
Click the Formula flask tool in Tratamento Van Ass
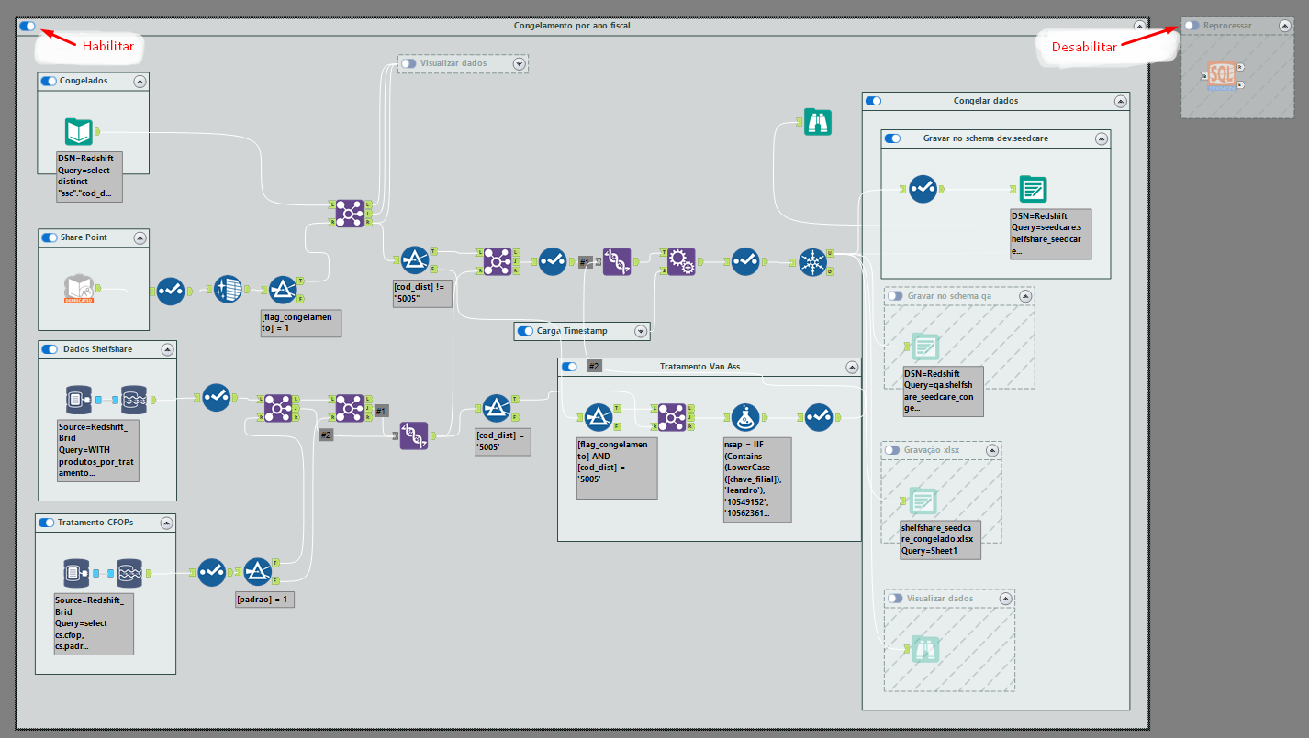tap(746, 418)
